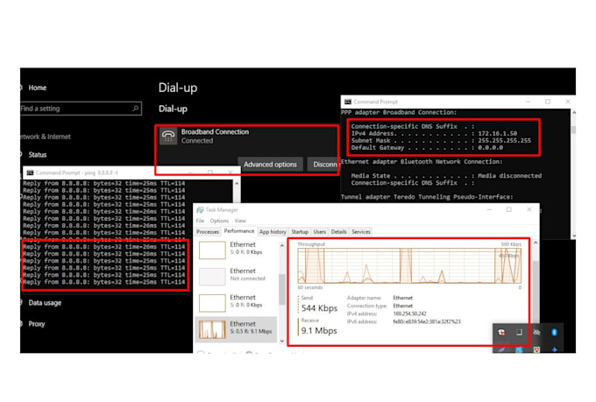Open the red shield security tray icon
This screenshot has height=402, width=596.
tap(501, 333)
